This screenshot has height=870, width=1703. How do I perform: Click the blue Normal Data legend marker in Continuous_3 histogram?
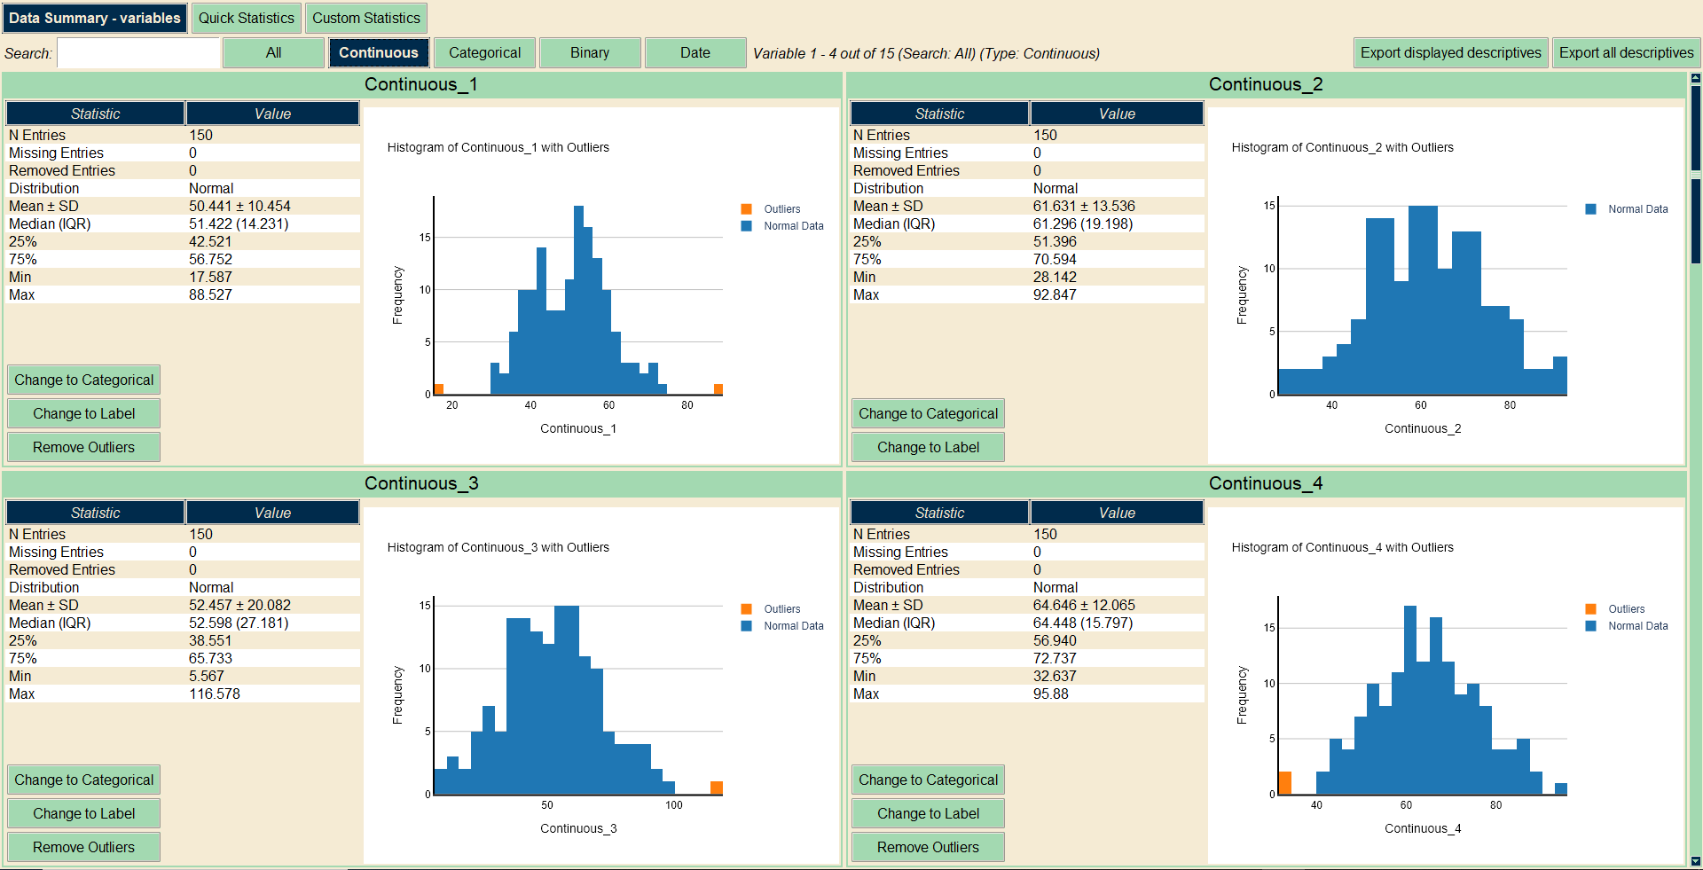[746, 626]
